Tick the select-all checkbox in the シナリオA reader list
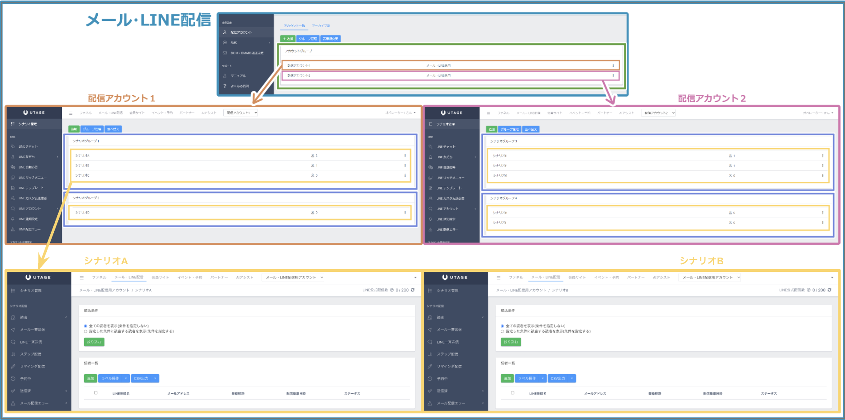 click(x=96, y=393)
